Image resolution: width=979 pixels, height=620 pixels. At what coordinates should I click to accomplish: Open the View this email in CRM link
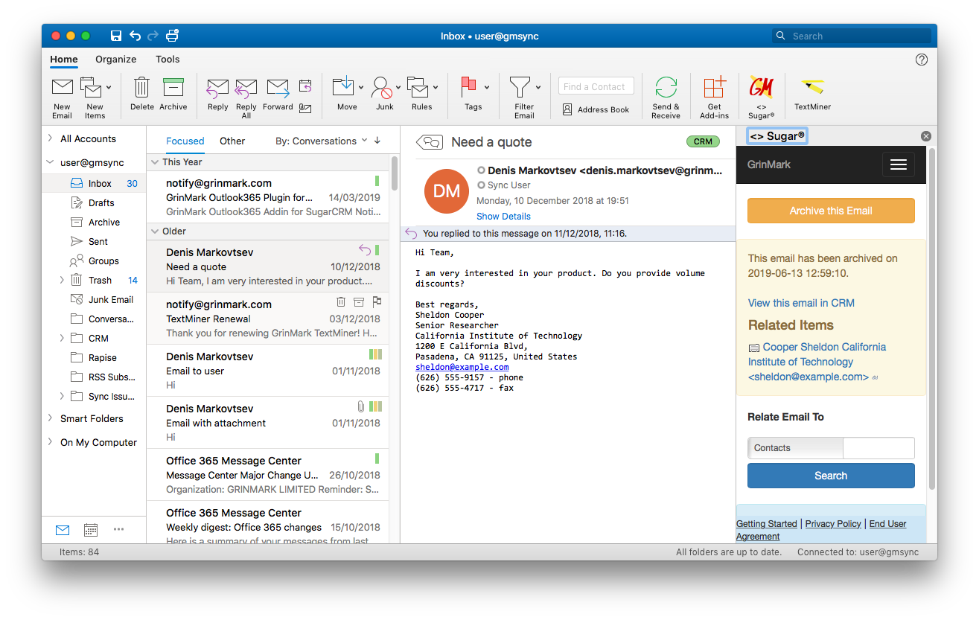pos(801,303)
